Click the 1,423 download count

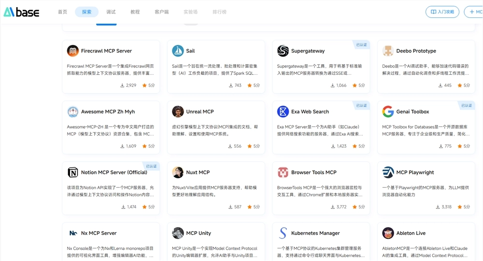341,146
